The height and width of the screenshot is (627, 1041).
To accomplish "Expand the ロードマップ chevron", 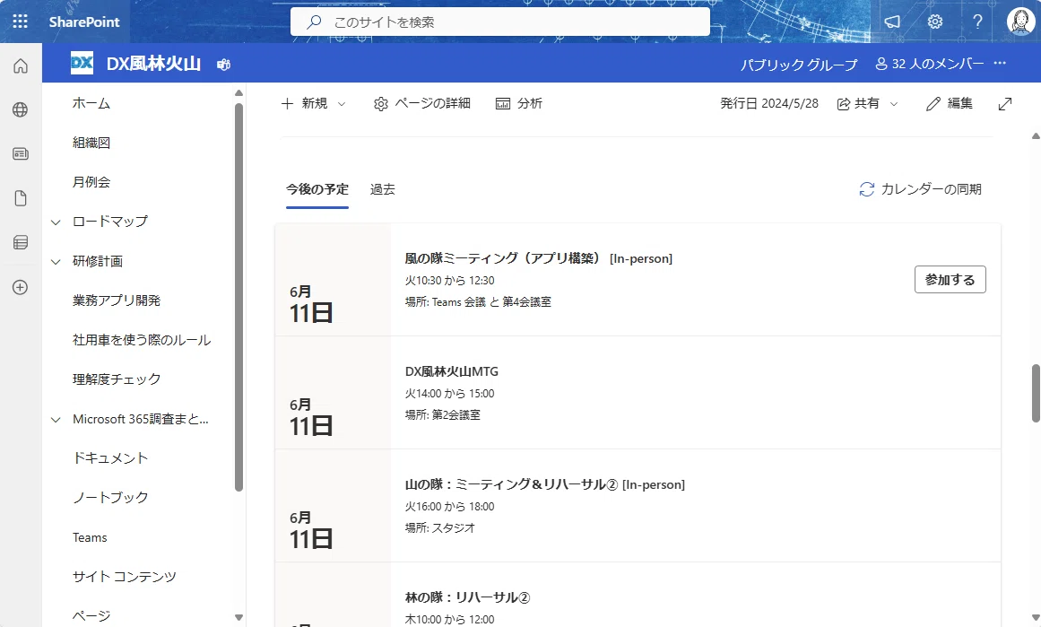I will click(56, 222).
